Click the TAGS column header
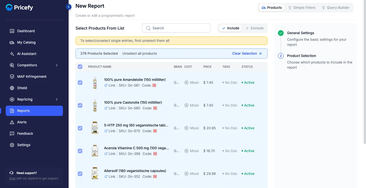 tap(226, 67)
